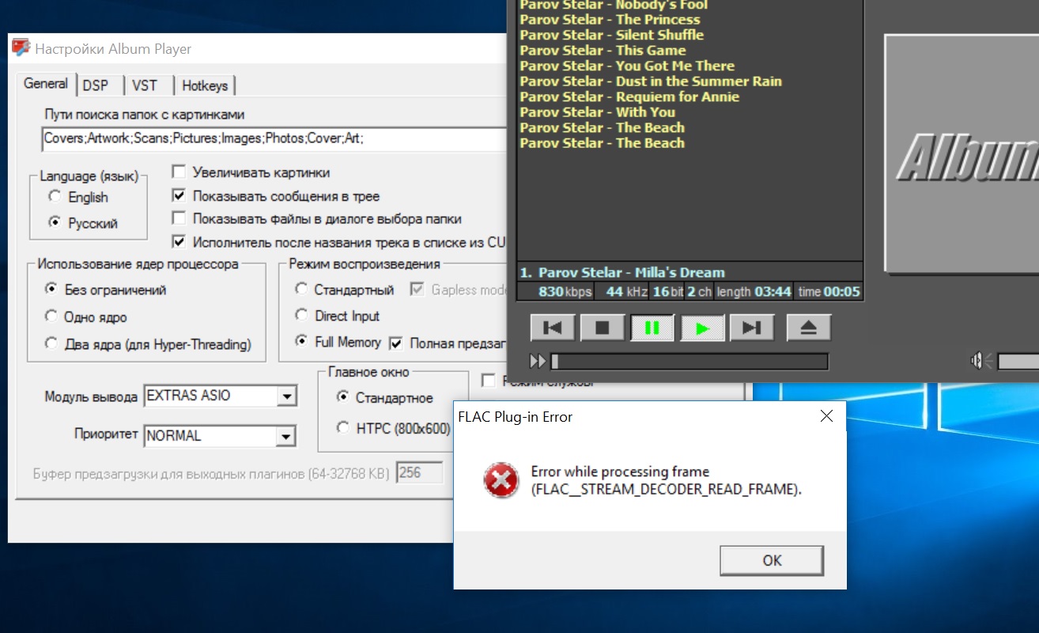Screen dimensions: 1039x633
Task: Click the eject button in the player
Action: (x=809, y=327)
